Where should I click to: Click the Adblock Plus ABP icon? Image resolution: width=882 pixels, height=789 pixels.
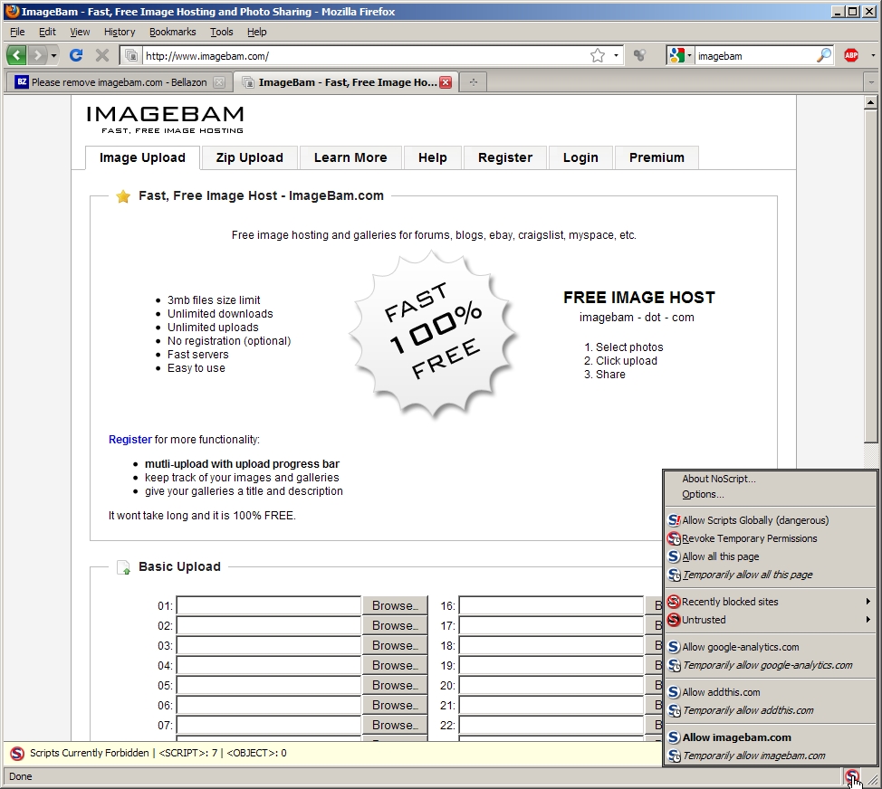(x=851, y=55)
